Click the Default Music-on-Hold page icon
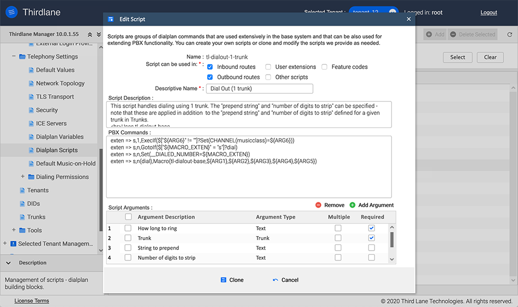 pyautogui.click(x=31, y=164)
